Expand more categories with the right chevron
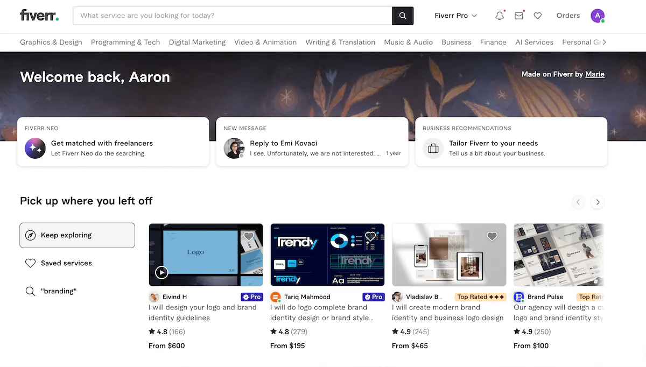 (x=604, y=42)
